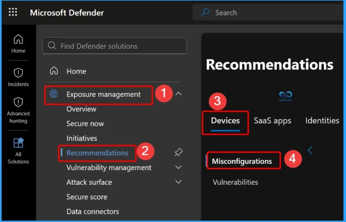The height and width of the screenshot is (222, 346).
Task: Open the Overview page under Exposure management
Action: (x=81, y=109)
